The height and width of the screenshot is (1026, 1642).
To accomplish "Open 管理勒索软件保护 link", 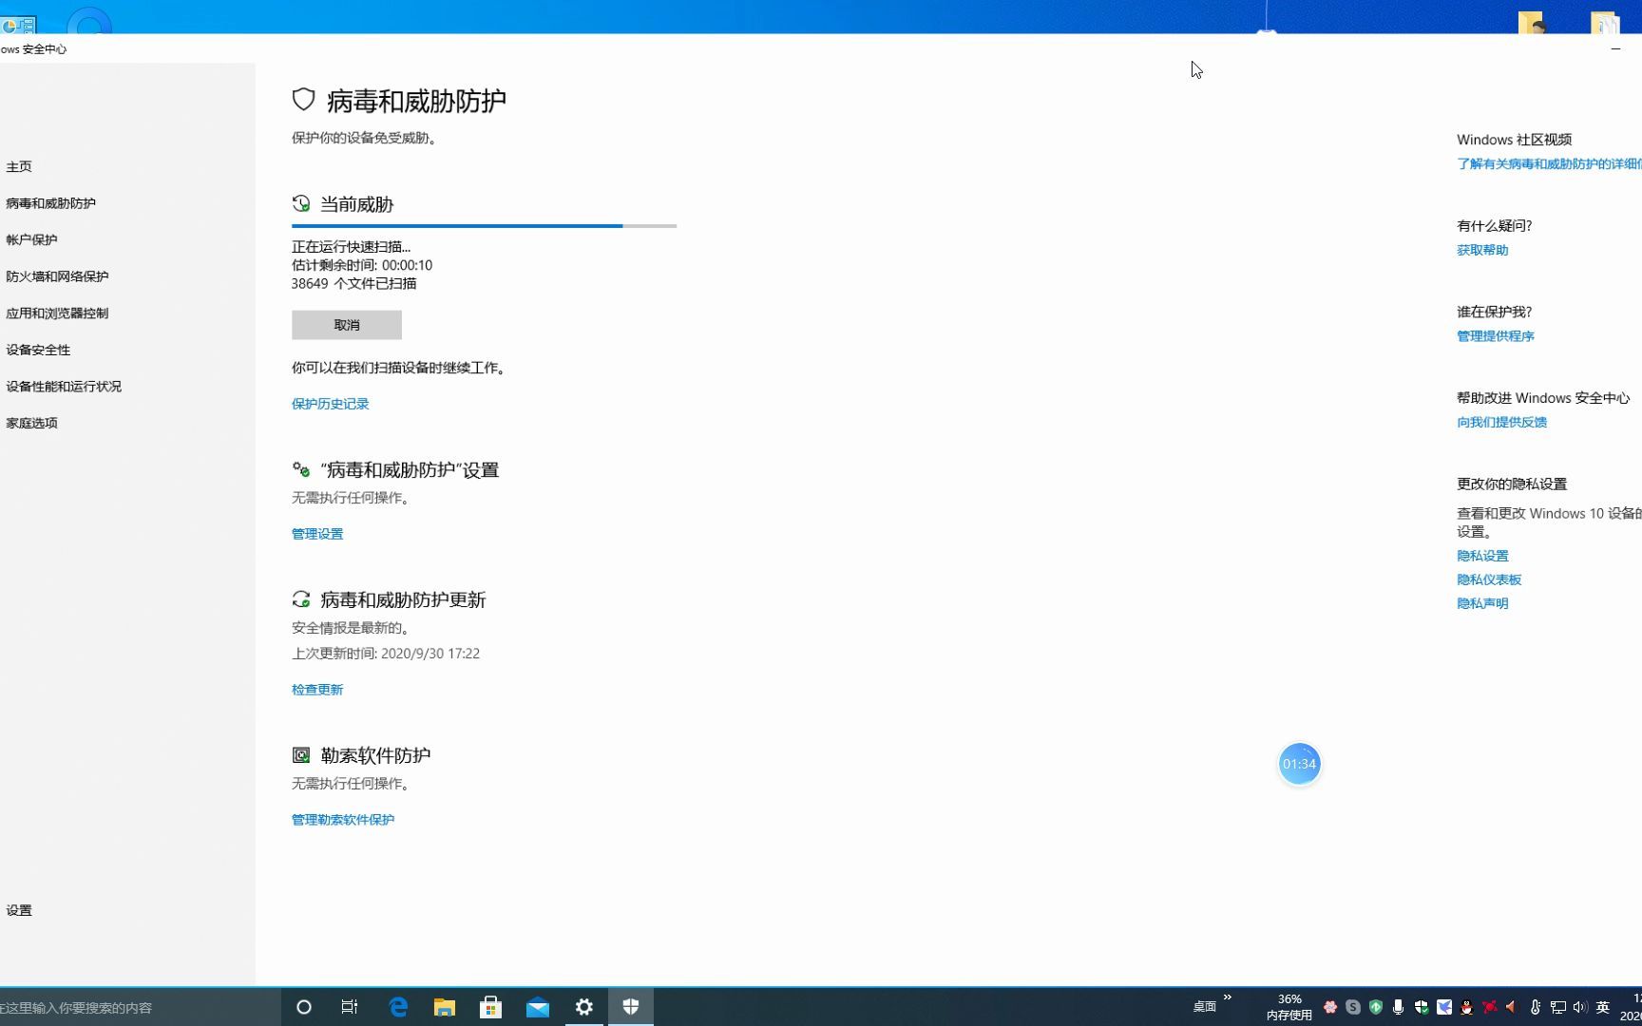I will click(343, 820).
